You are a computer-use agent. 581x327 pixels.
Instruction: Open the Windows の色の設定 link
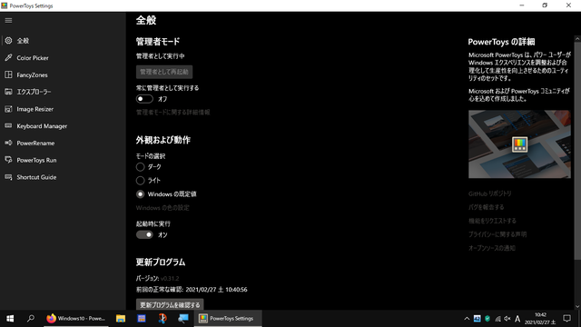[x=162, y=208]
